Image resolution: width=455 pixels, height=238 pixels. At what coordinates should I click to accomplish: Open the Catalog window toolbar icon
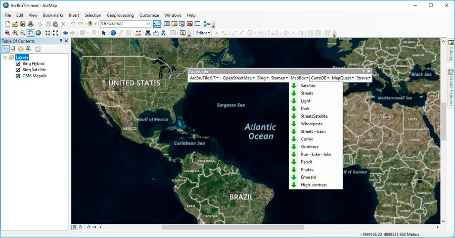[x=174, y=24]
